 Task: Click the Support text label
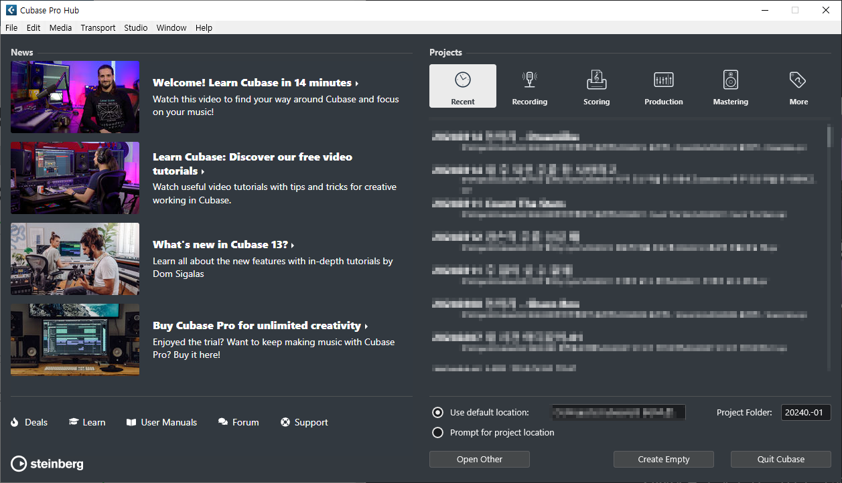click(311, 422)
